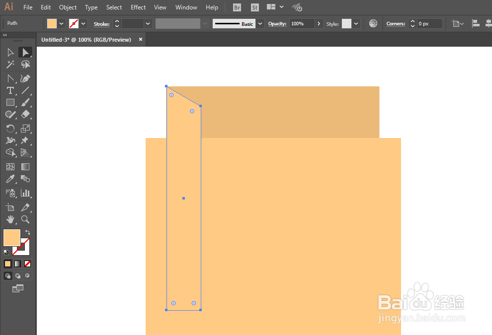Choose the Blend tool
This screenshot has height=335, width=492.
point(25,179)
